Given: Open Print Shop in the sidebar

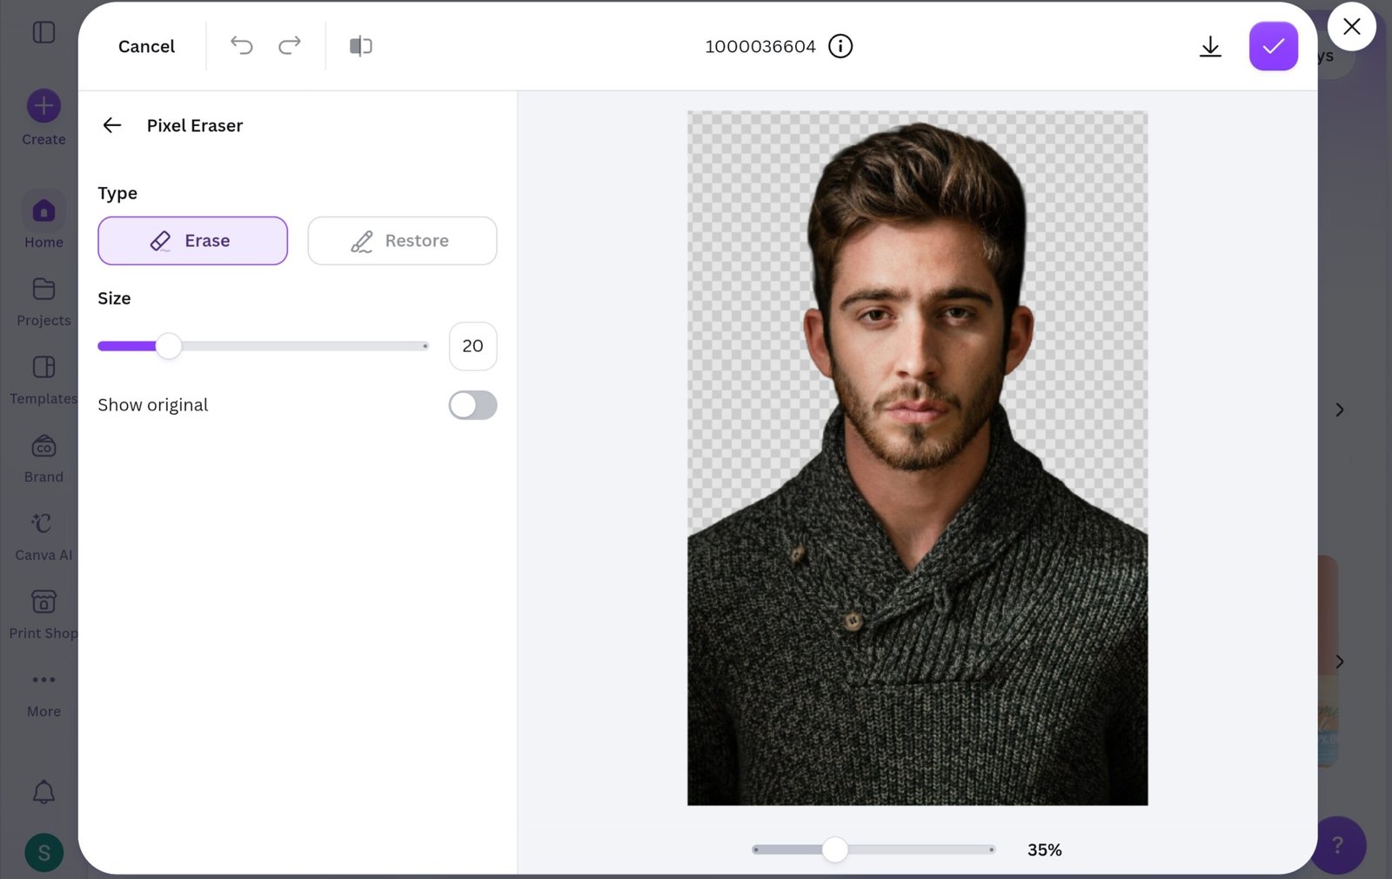Looking at the screenshot, I should (43, 615).
